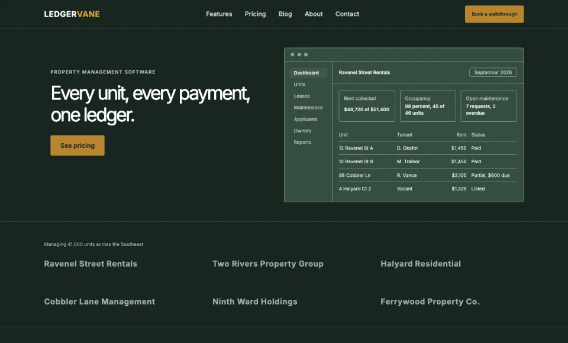Click the Vacant tenant cell
568x343 pixels.
[x=404, y=189]
